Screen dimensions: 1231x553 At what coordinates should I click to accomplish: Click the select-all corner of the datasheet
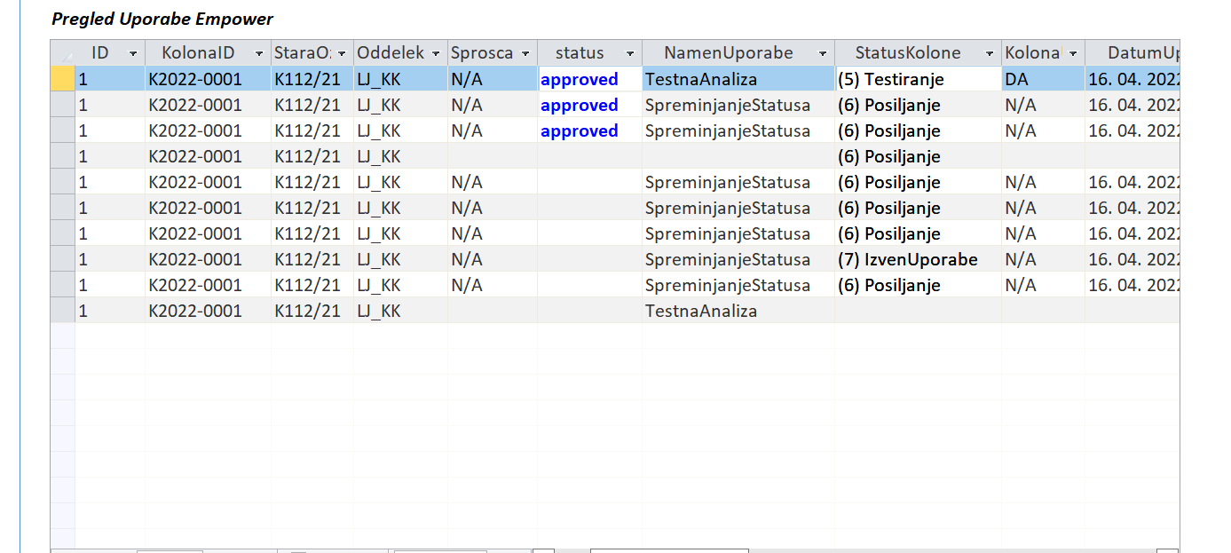[x=62, y=52]
